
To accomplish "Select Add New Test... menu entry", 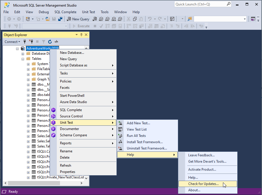I will [147, 123].
